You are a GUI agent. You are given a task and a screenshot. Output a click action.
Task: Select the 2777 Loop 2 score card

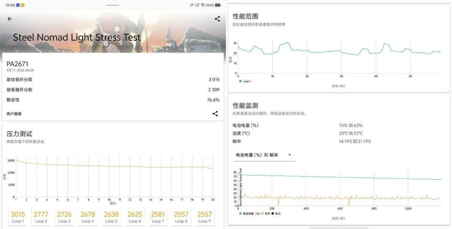coord(41,217)
